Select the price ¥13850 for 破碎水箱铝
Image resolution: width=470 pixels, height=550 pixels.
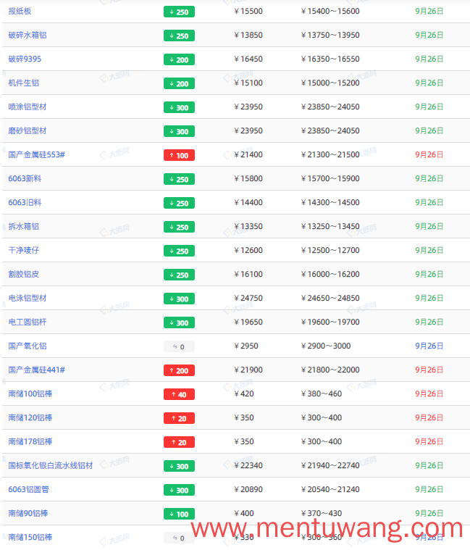(248, 35)
